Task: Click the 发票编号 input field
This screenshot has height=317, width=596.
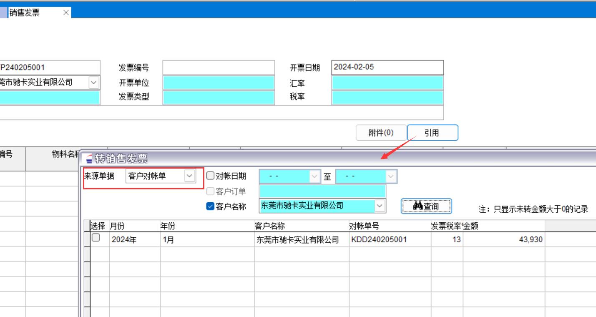Action: (x=219, y=68)
